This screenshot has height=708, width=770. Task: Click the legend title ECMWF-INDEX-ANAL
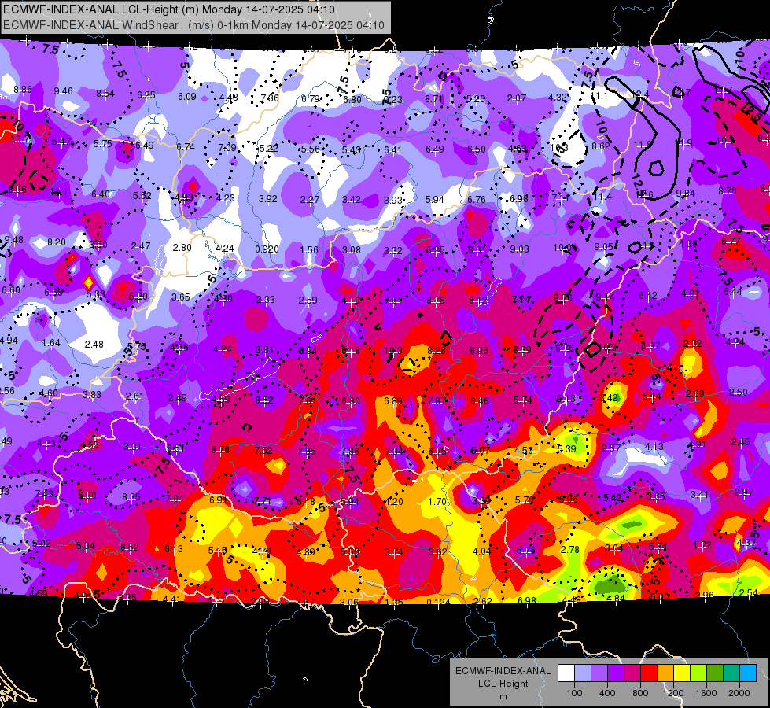503,671
